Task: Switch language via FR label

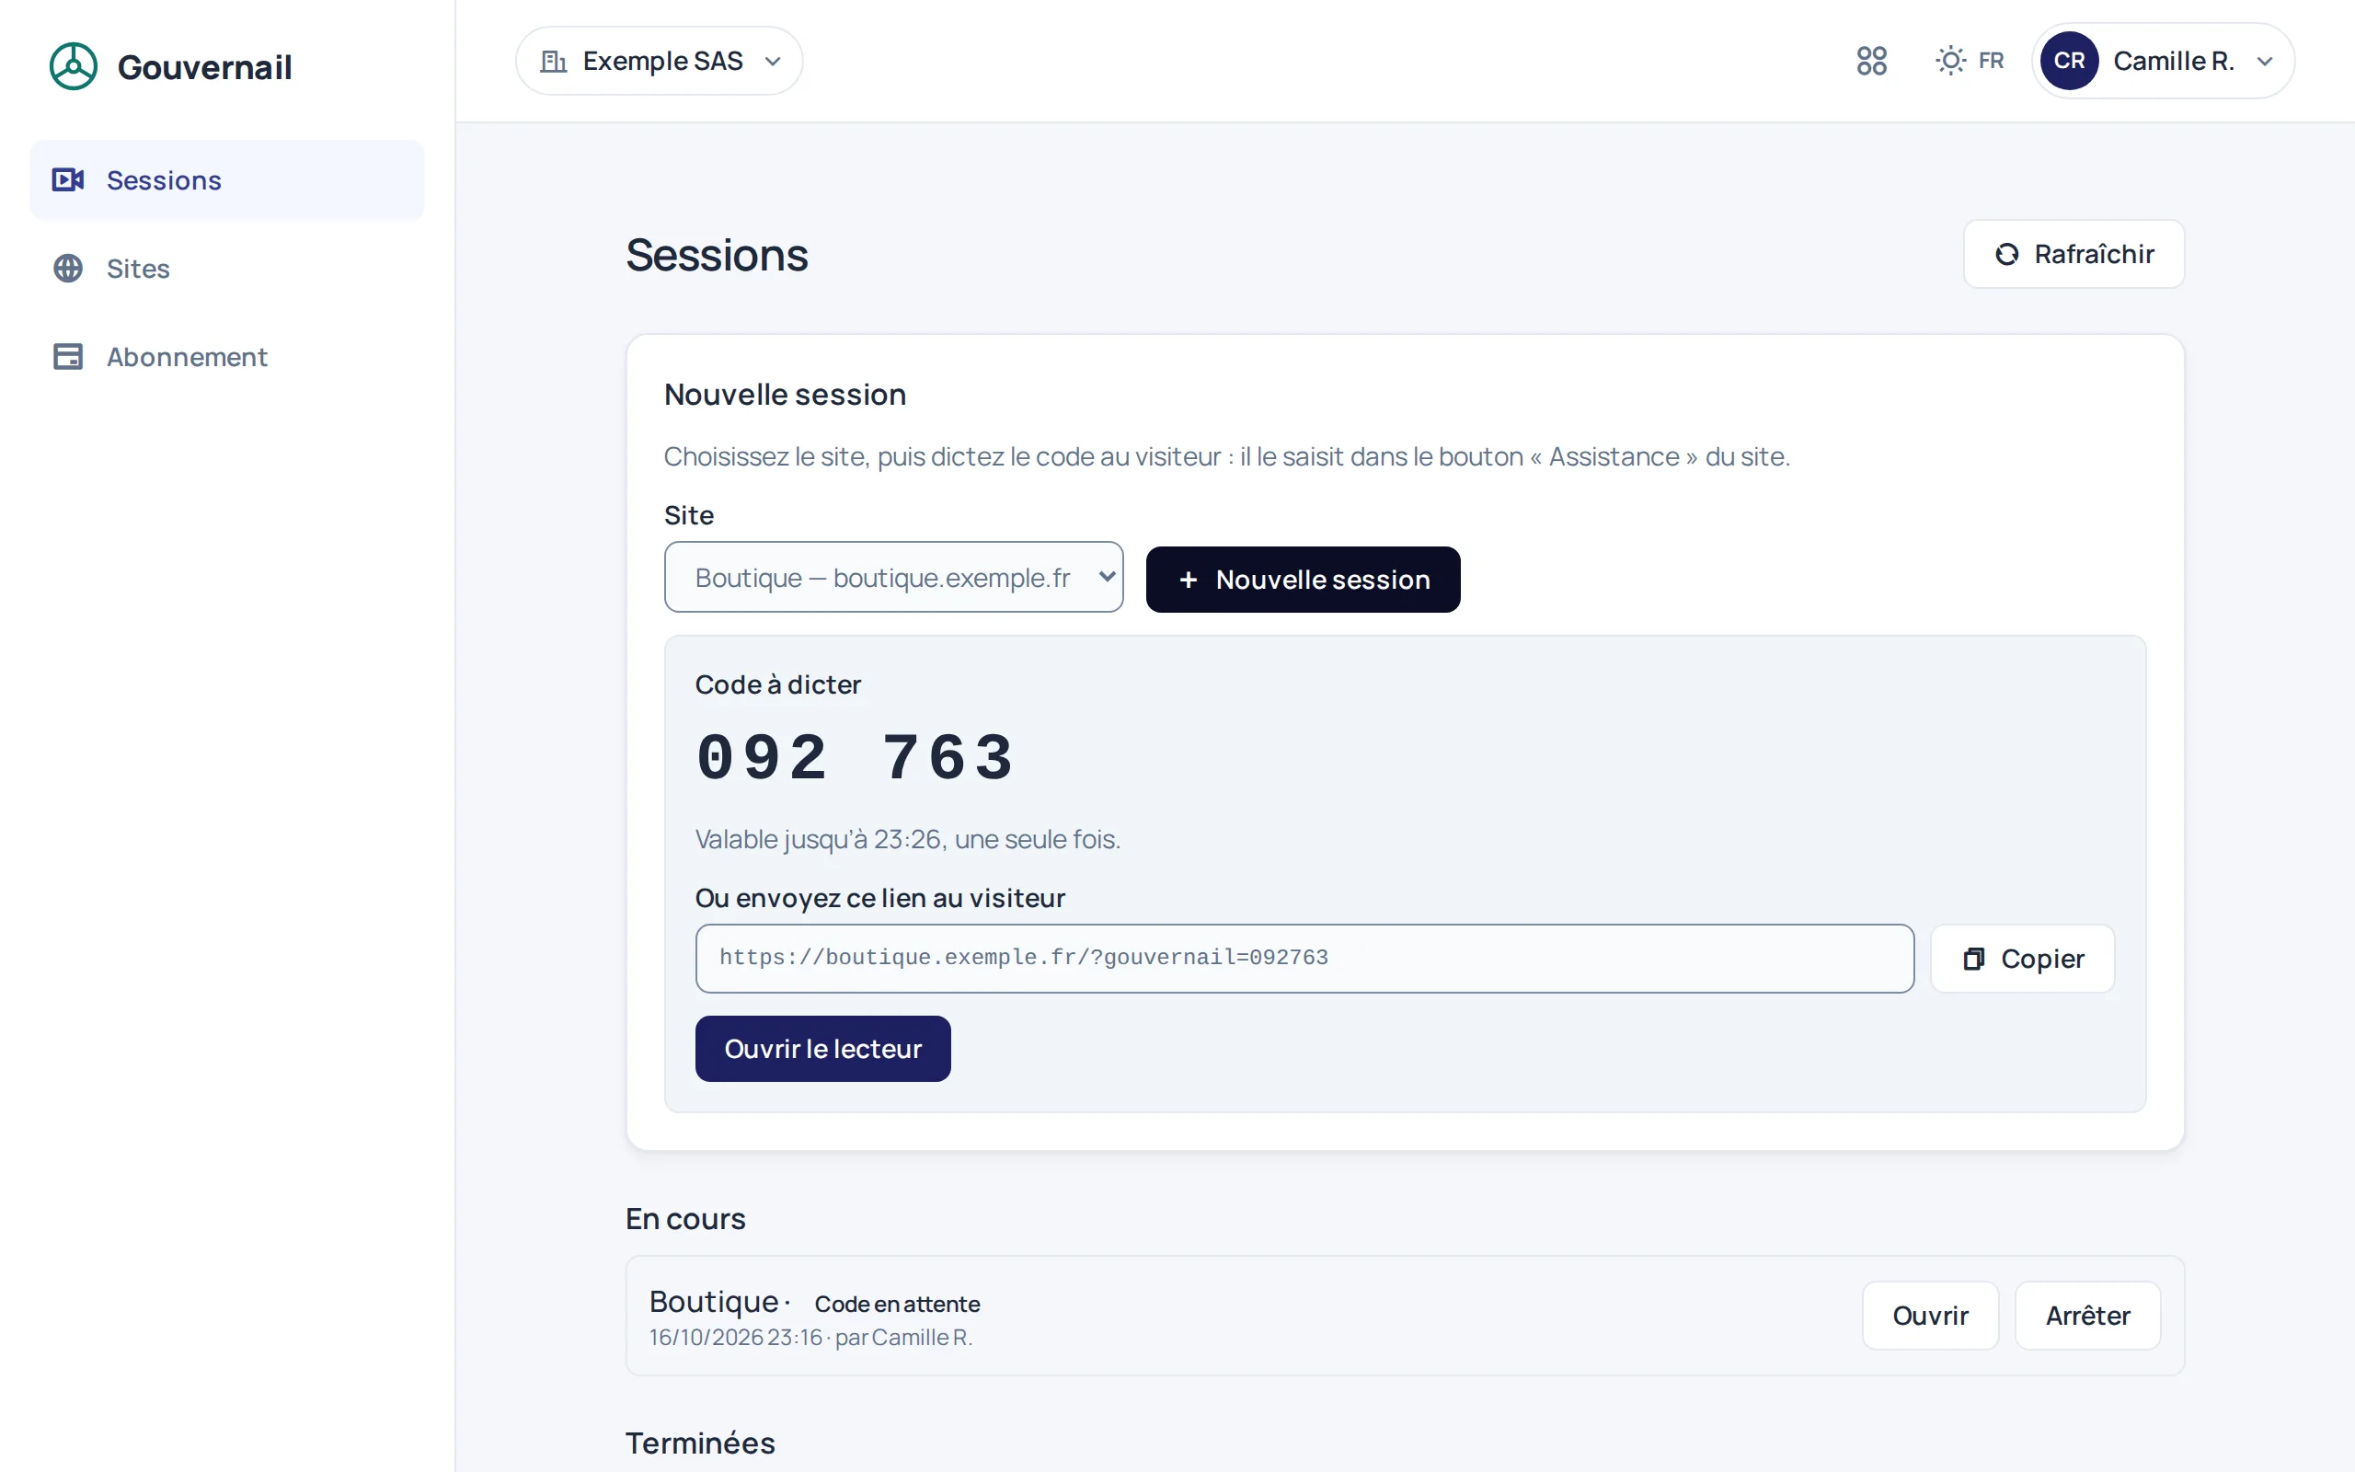Action: (1991, 62)
